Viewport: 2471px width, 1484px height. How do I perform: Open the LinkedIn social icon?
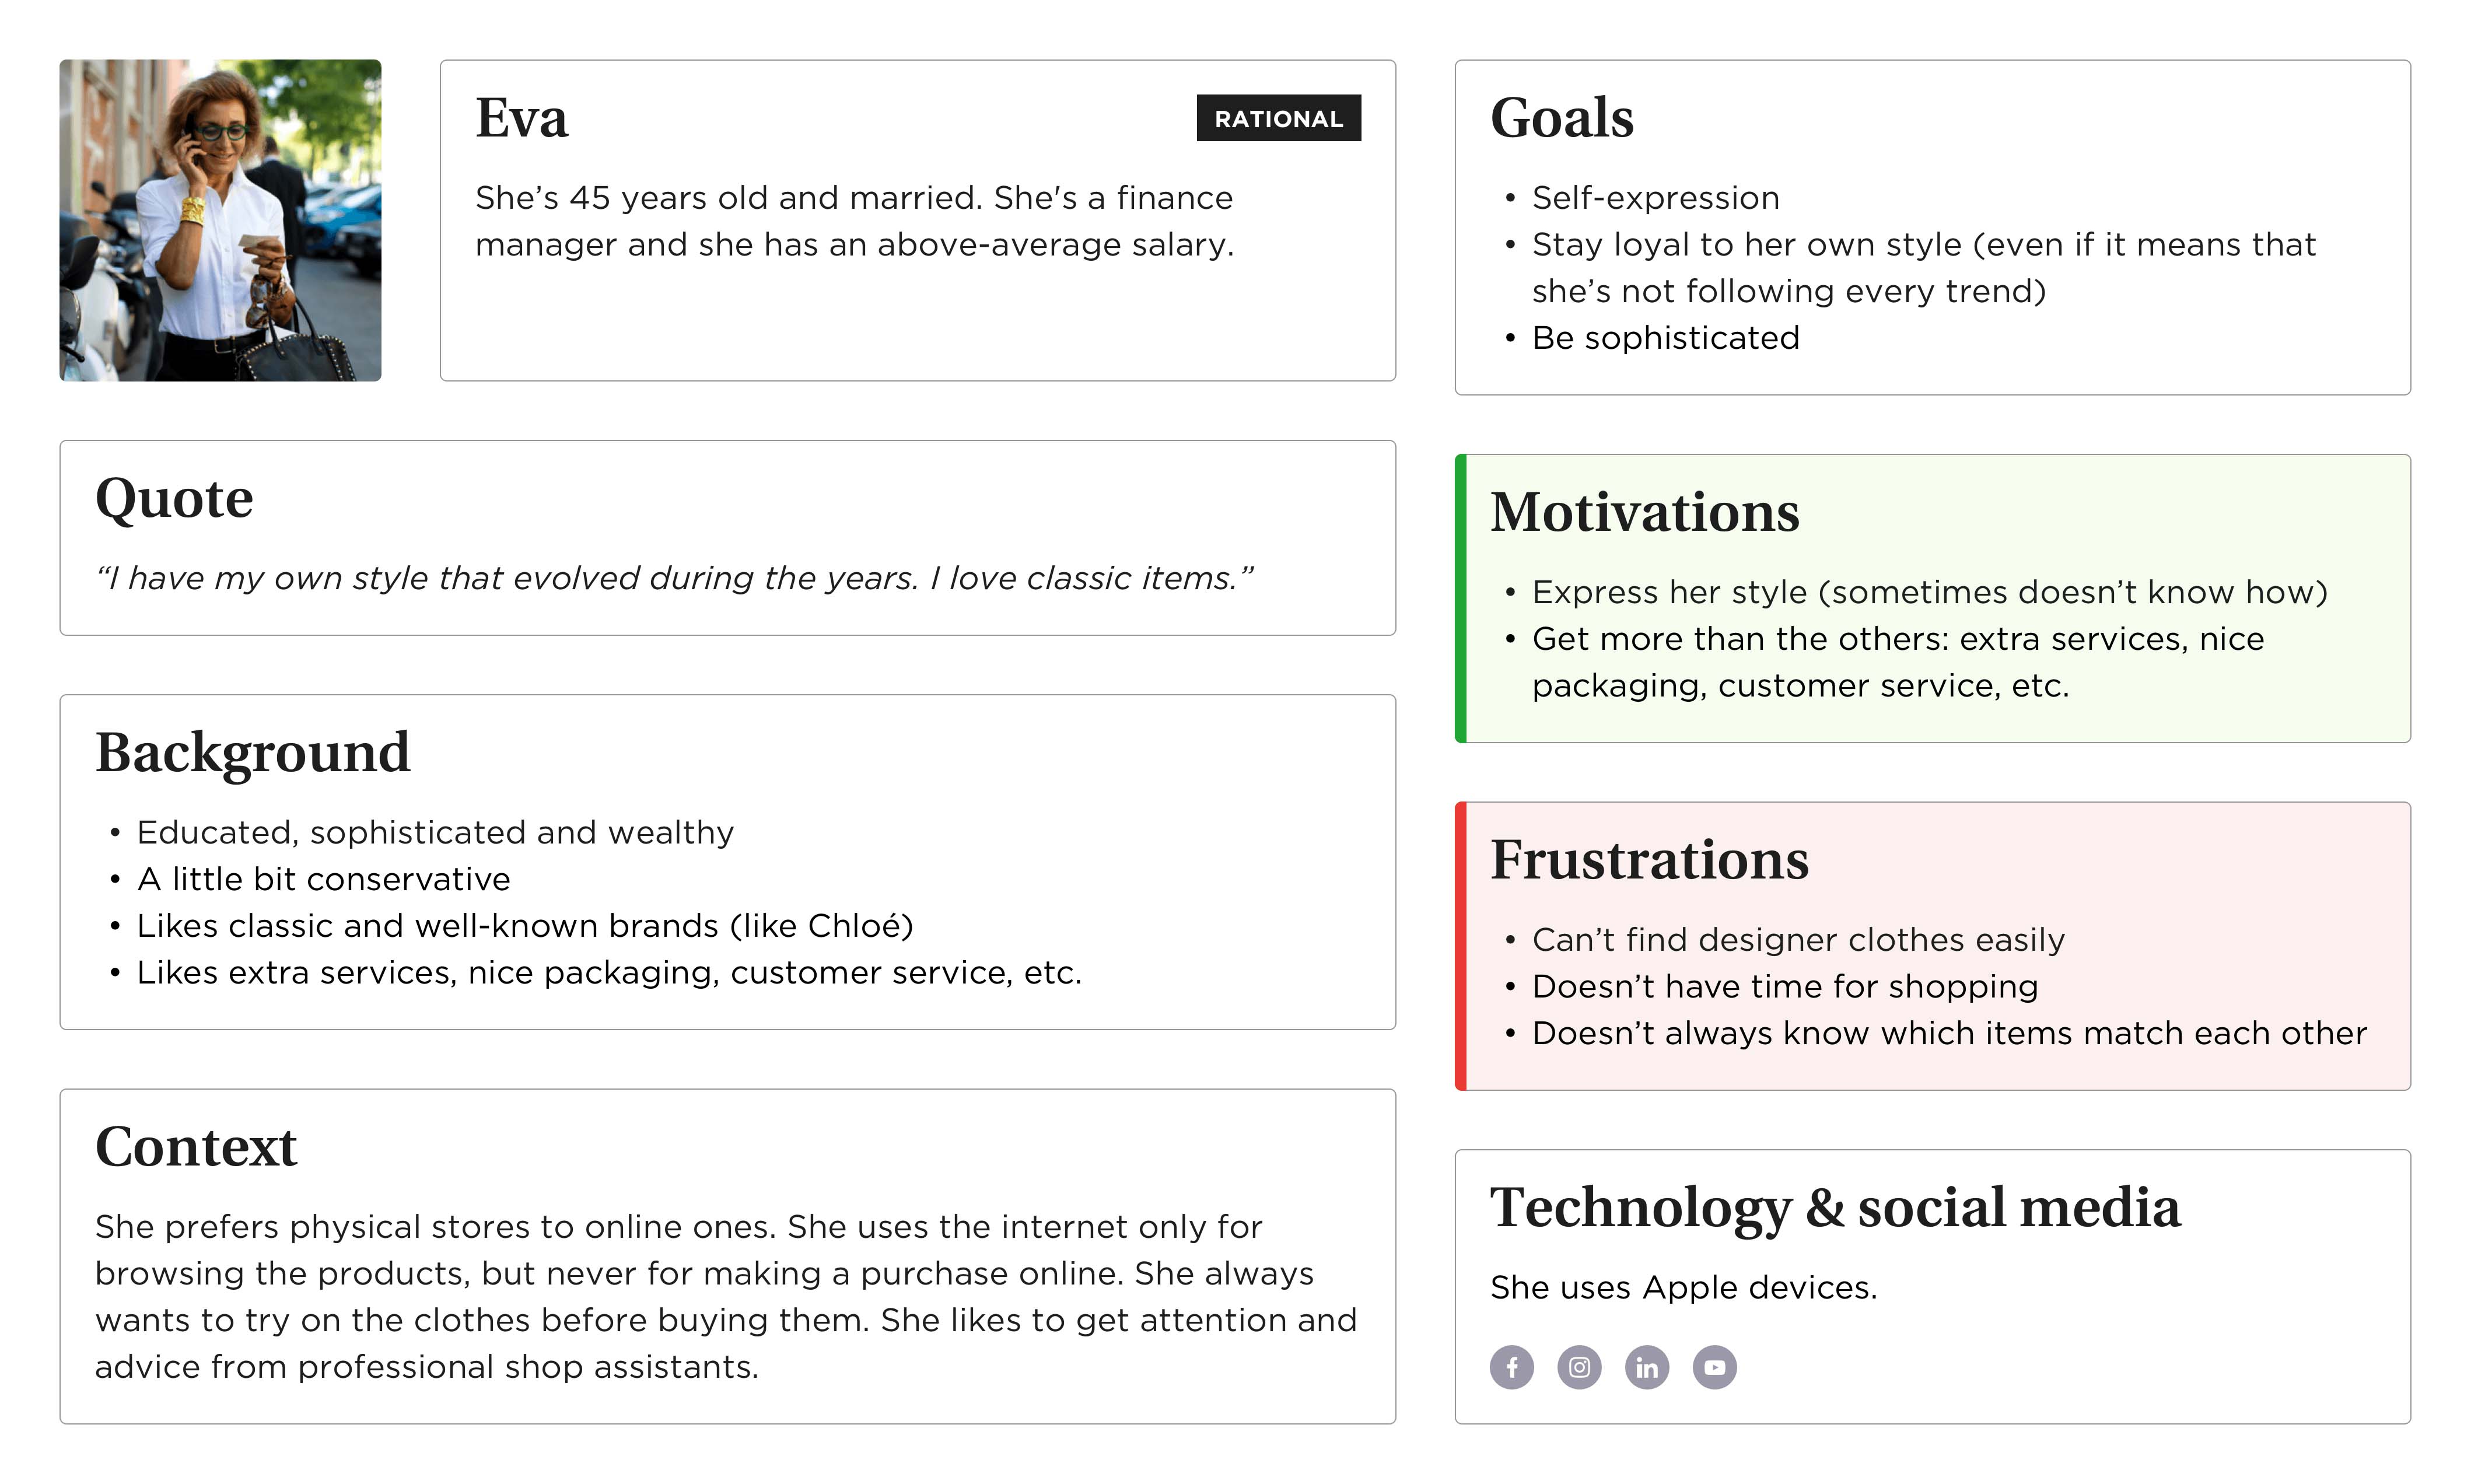point(1646,1367)
